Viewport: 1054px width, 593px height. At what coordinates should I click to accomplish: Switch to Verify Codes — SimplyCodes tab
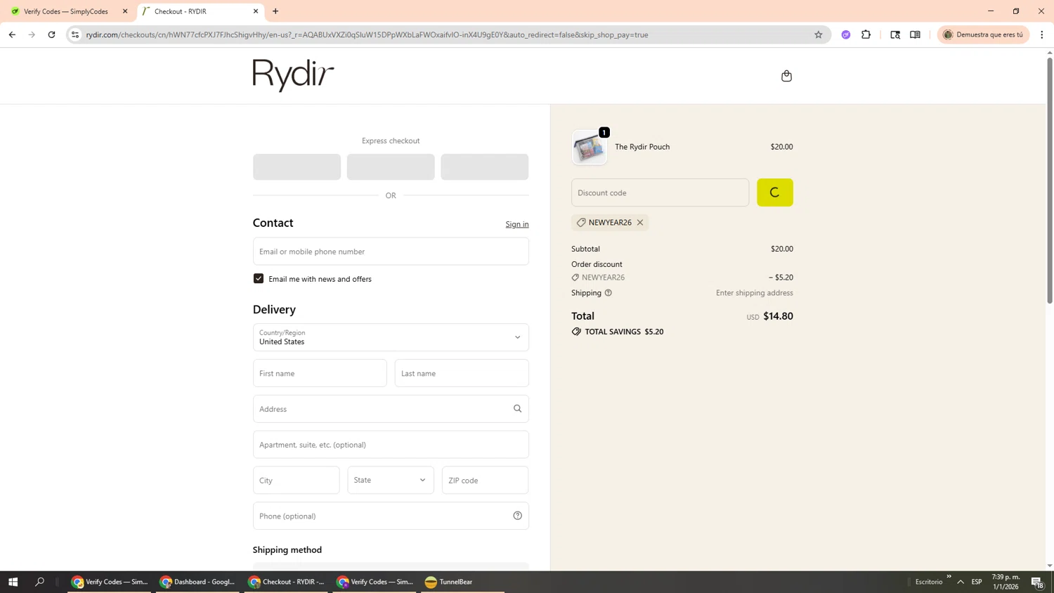click(66, 11)
